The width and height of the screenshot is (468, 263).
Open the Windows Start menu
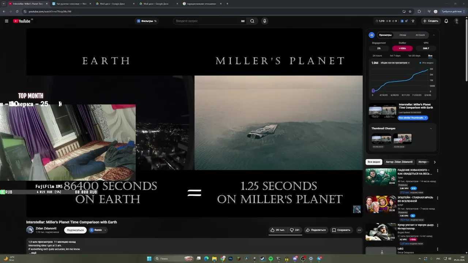[x=149, y=259]
